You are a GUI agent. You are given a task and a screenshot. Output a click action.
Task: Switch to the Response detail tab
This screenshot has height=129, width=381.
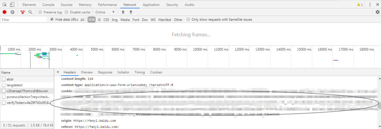105,72
